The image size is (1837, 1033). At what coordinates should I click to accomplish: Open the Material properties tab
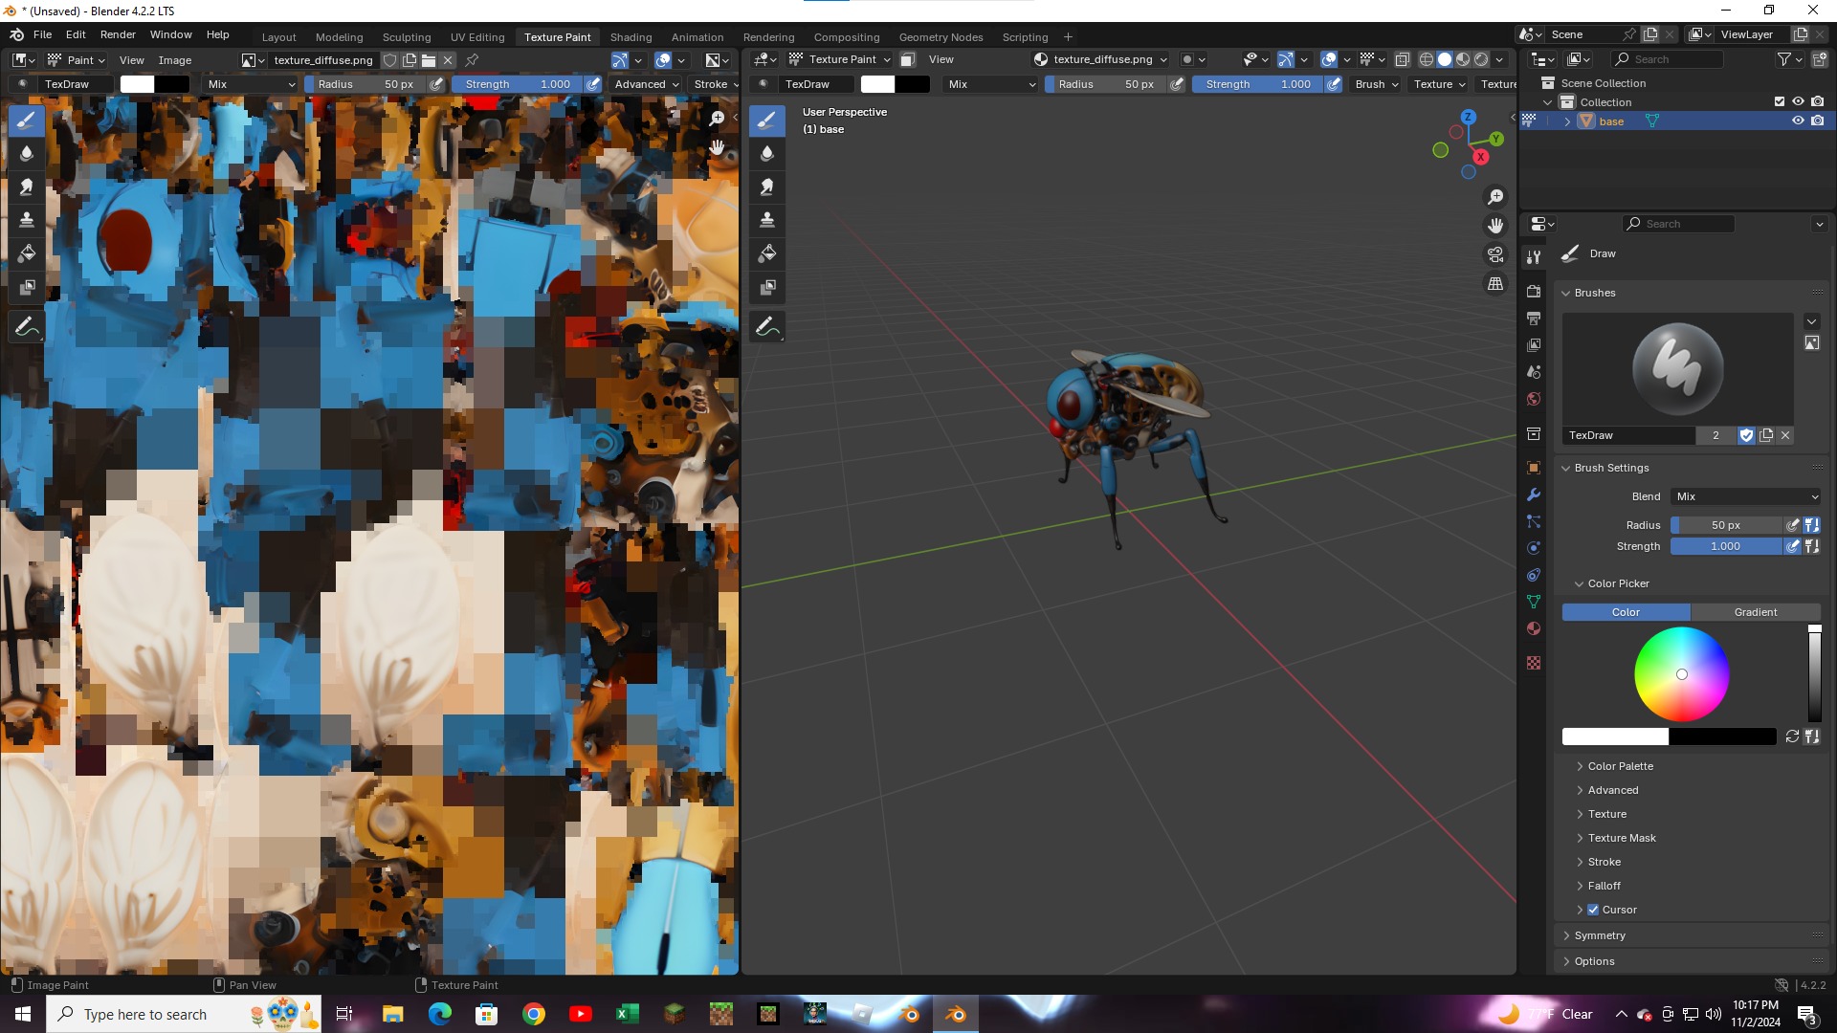click(1534, 628)
